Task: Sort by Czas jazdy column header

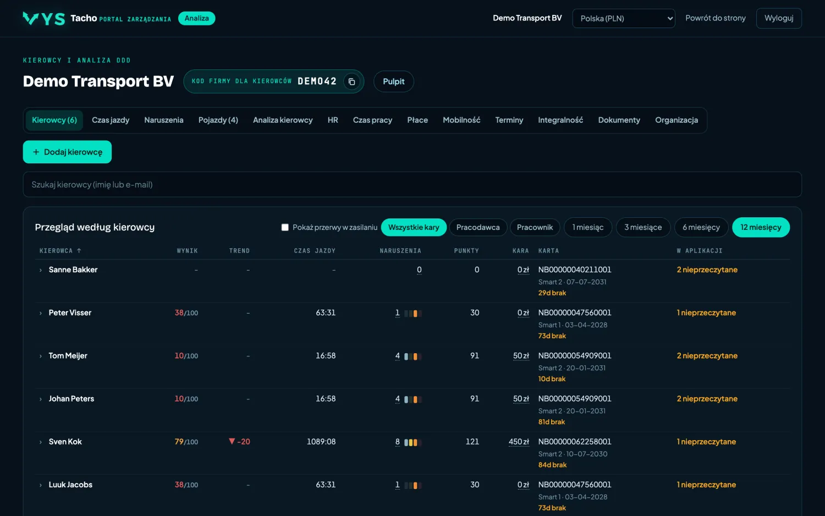Action: click(315, 251)
